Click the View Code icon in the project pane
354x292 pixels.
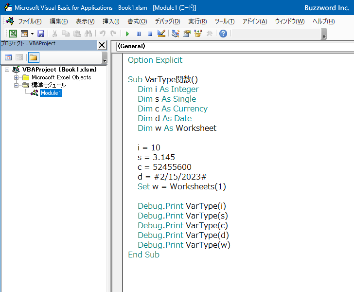8,57
